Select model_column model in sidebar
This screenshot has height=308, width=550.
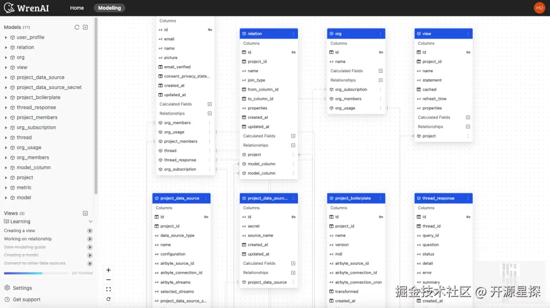[x=34, y=167]
